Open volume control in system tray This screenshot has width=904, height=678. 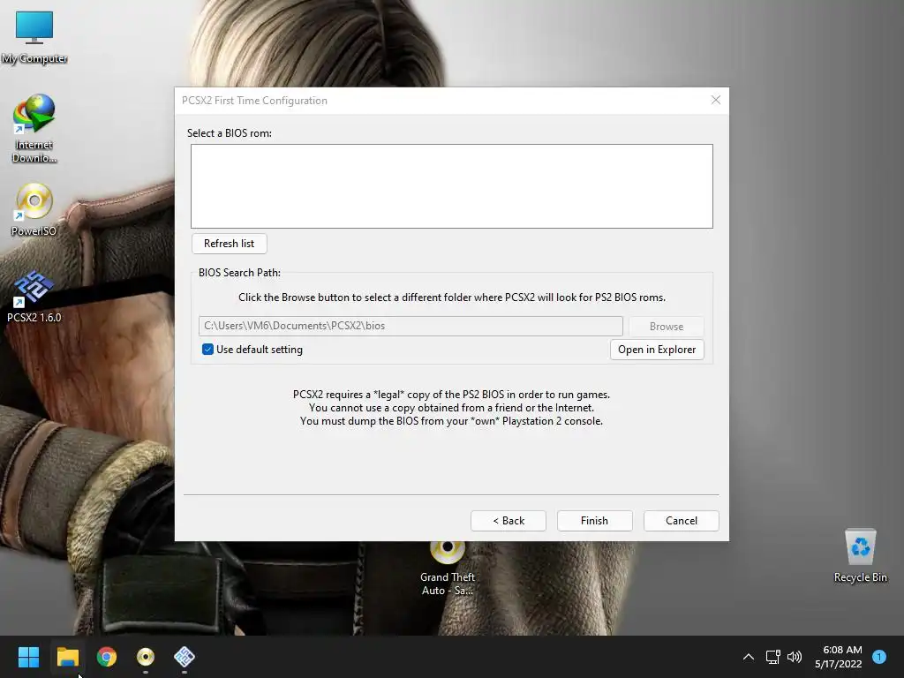coord(795,657)
